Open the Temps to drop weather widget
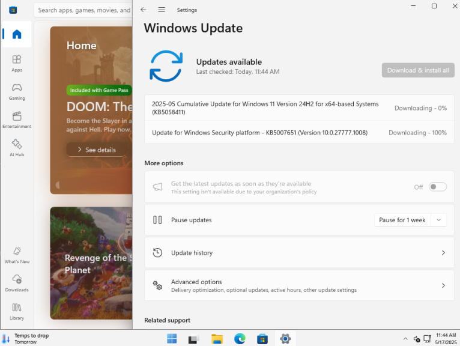This screenshot has height=346, width=460. tap(26, 339)
